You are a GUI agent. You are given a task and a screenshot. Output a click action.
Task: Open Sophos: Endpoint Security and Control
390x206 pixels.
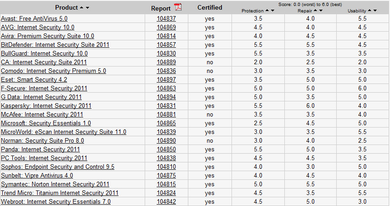pos(57,167)
